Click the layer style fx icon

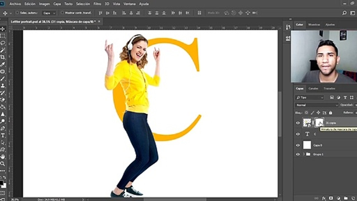tap(324, 198)
